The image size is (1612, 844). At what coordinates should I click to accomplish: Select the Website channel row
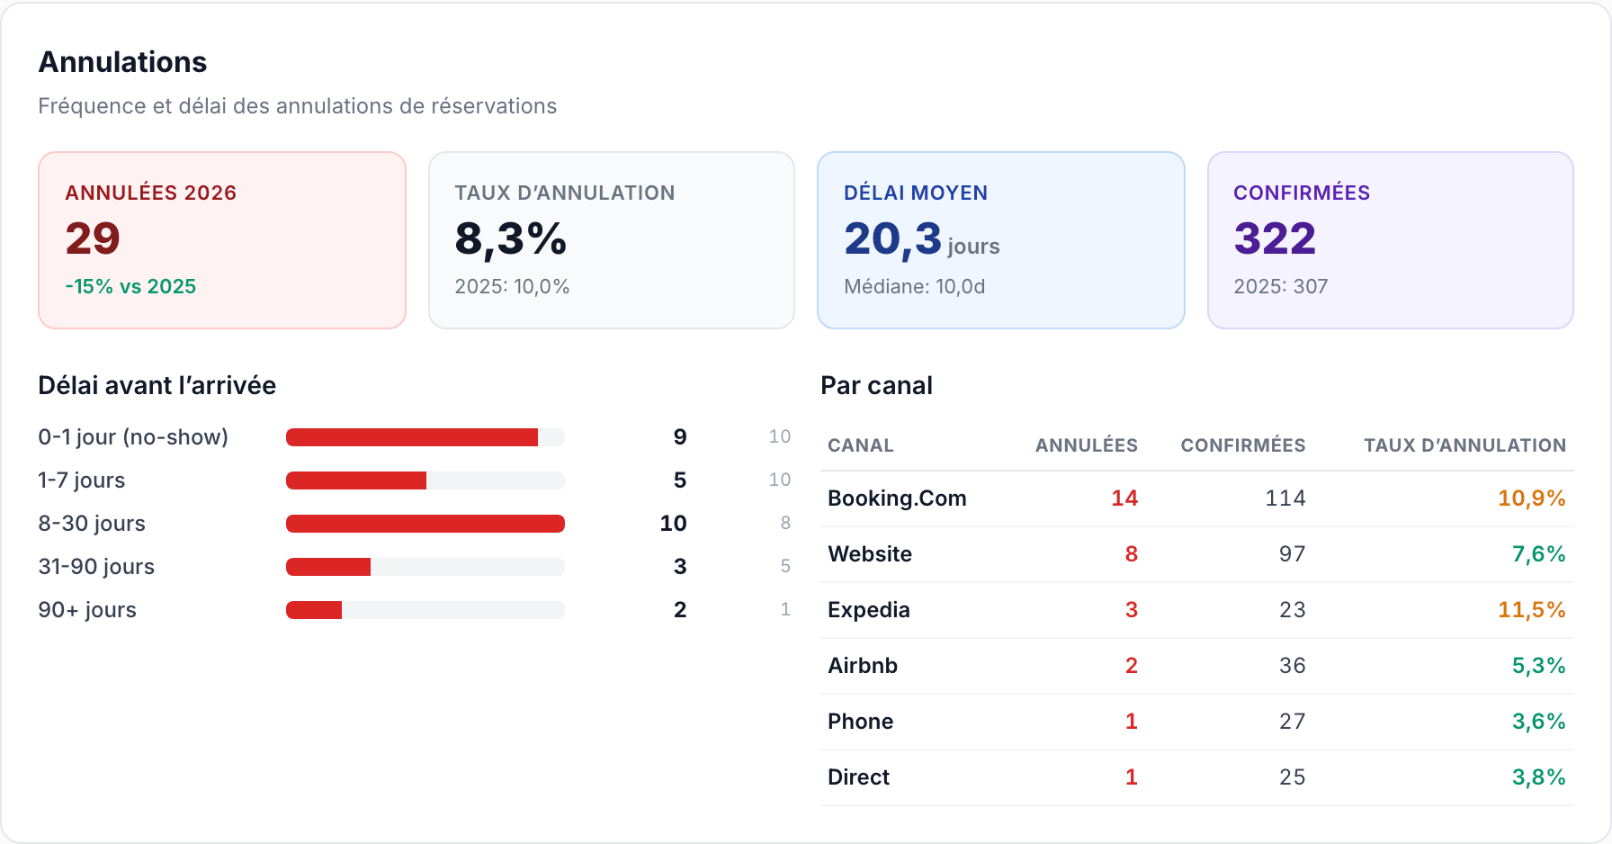pos(1197,554)
